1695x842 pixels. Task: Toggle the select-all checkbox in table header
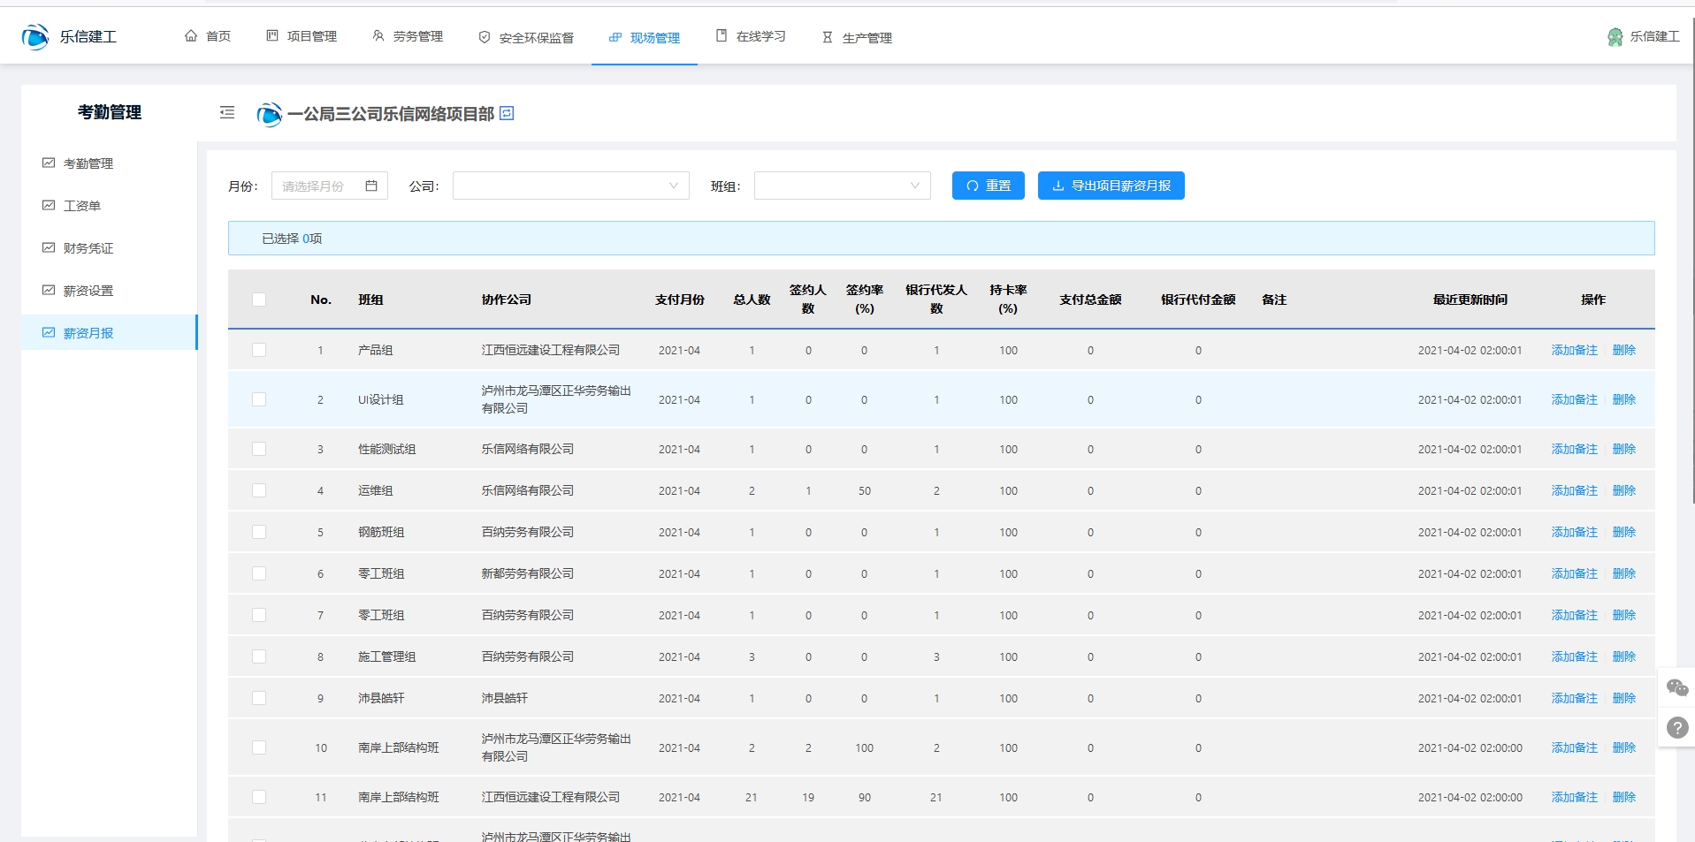(x=259, y=300)
